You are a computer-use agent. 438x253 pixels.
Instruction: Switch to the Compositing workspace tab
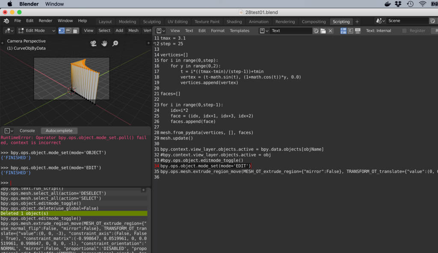[314, 22]
